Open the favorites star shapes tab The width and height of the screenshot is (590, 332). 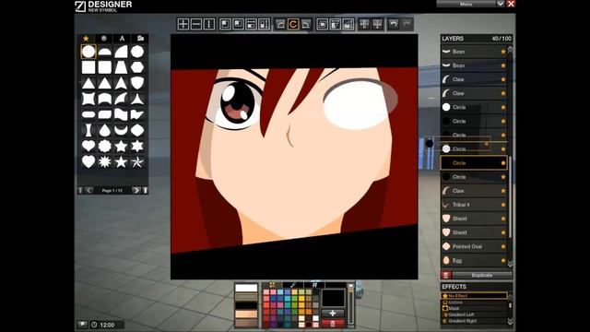[x=86, y=39]
